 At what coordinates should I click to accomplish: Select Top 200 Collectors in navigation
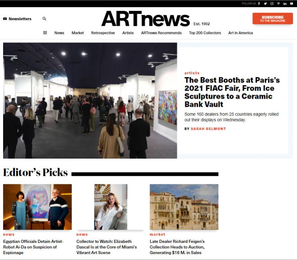[205, 33]
